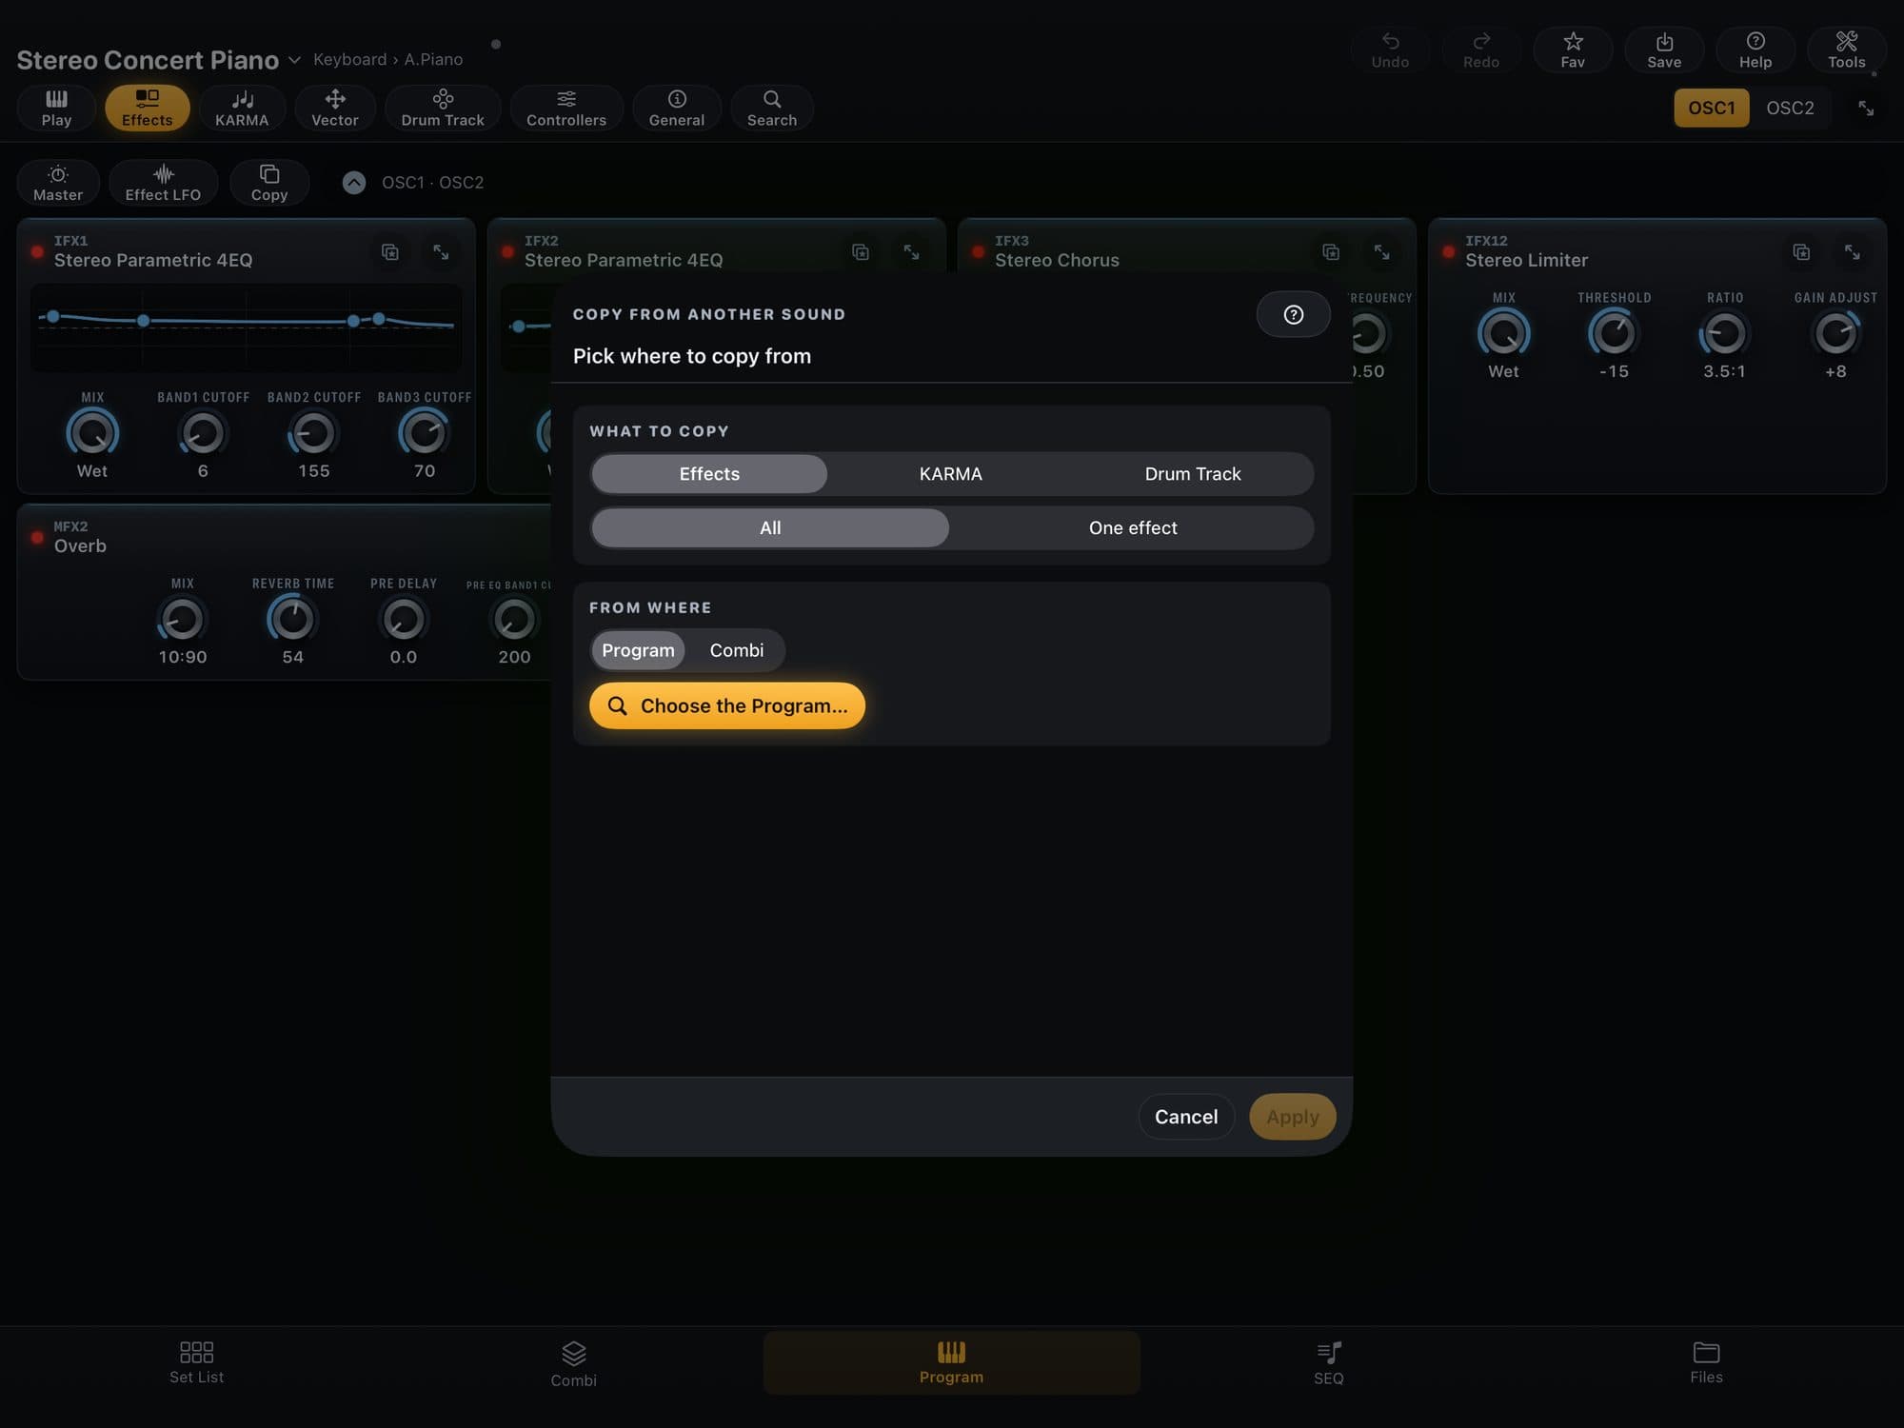Collapse the OSC1 · OSC2 section chevron
This screenshot has height=1428, width=1904.
(354, 183)
